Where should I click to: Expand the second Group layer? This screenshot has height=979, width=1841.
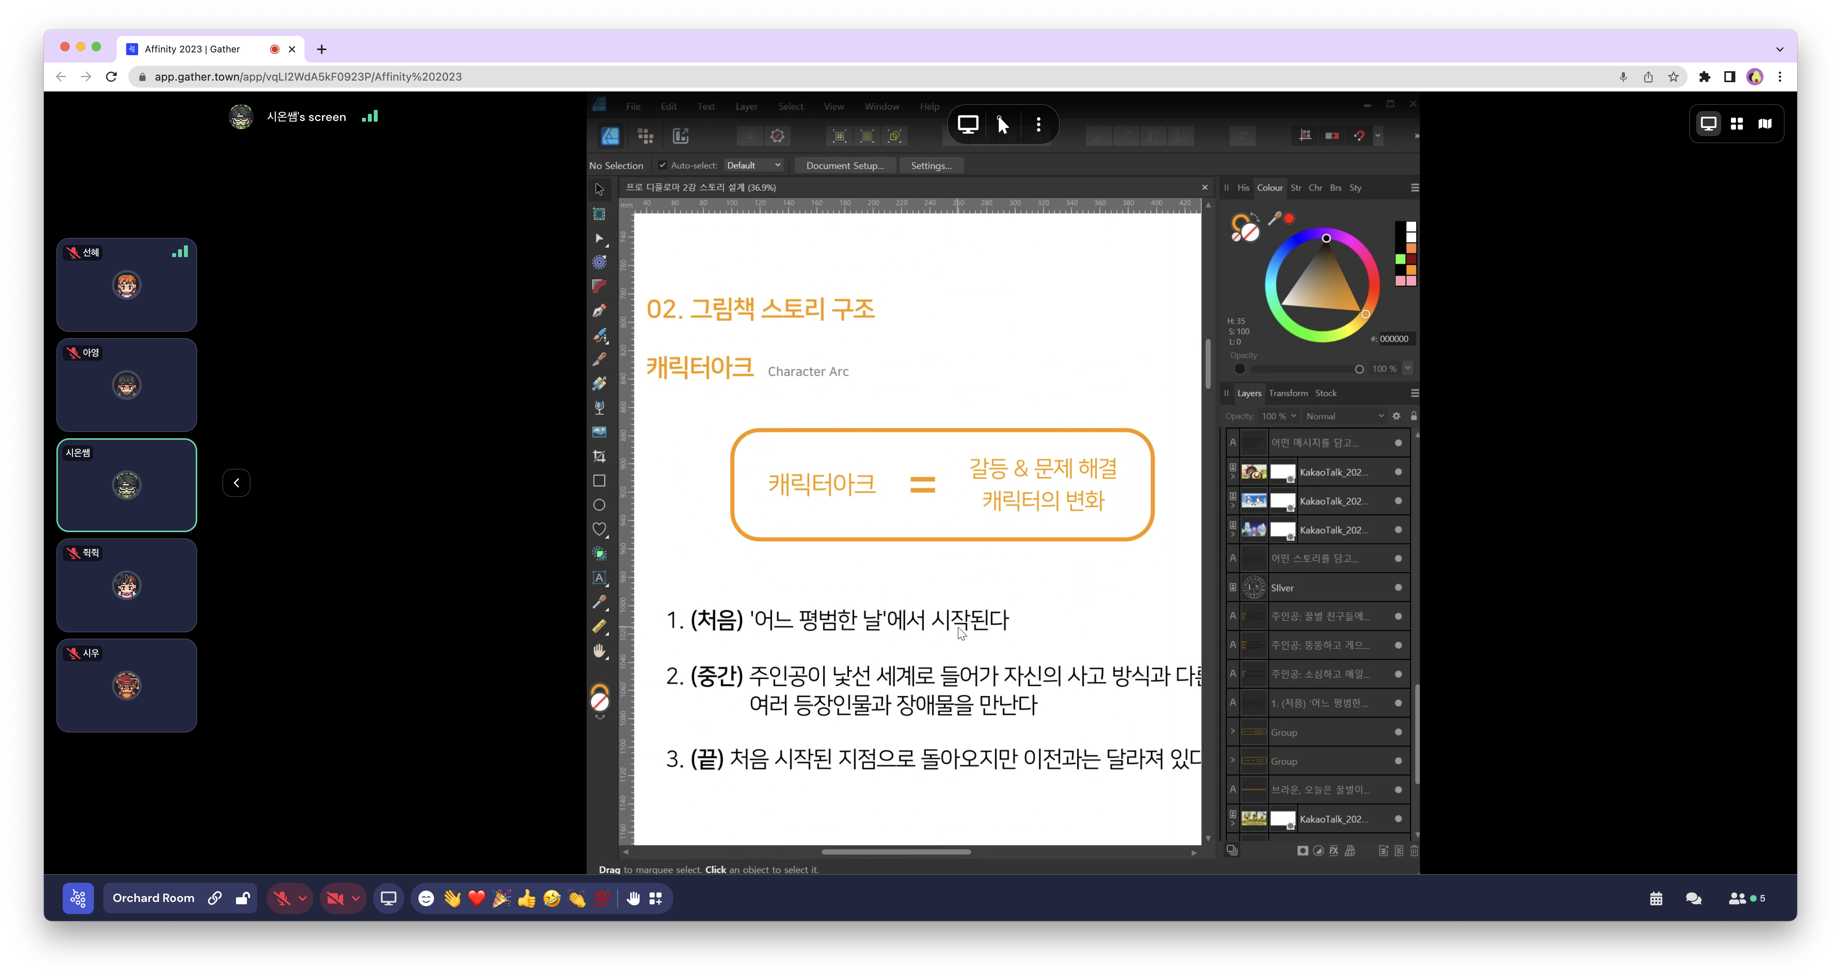coord(1232,760)
